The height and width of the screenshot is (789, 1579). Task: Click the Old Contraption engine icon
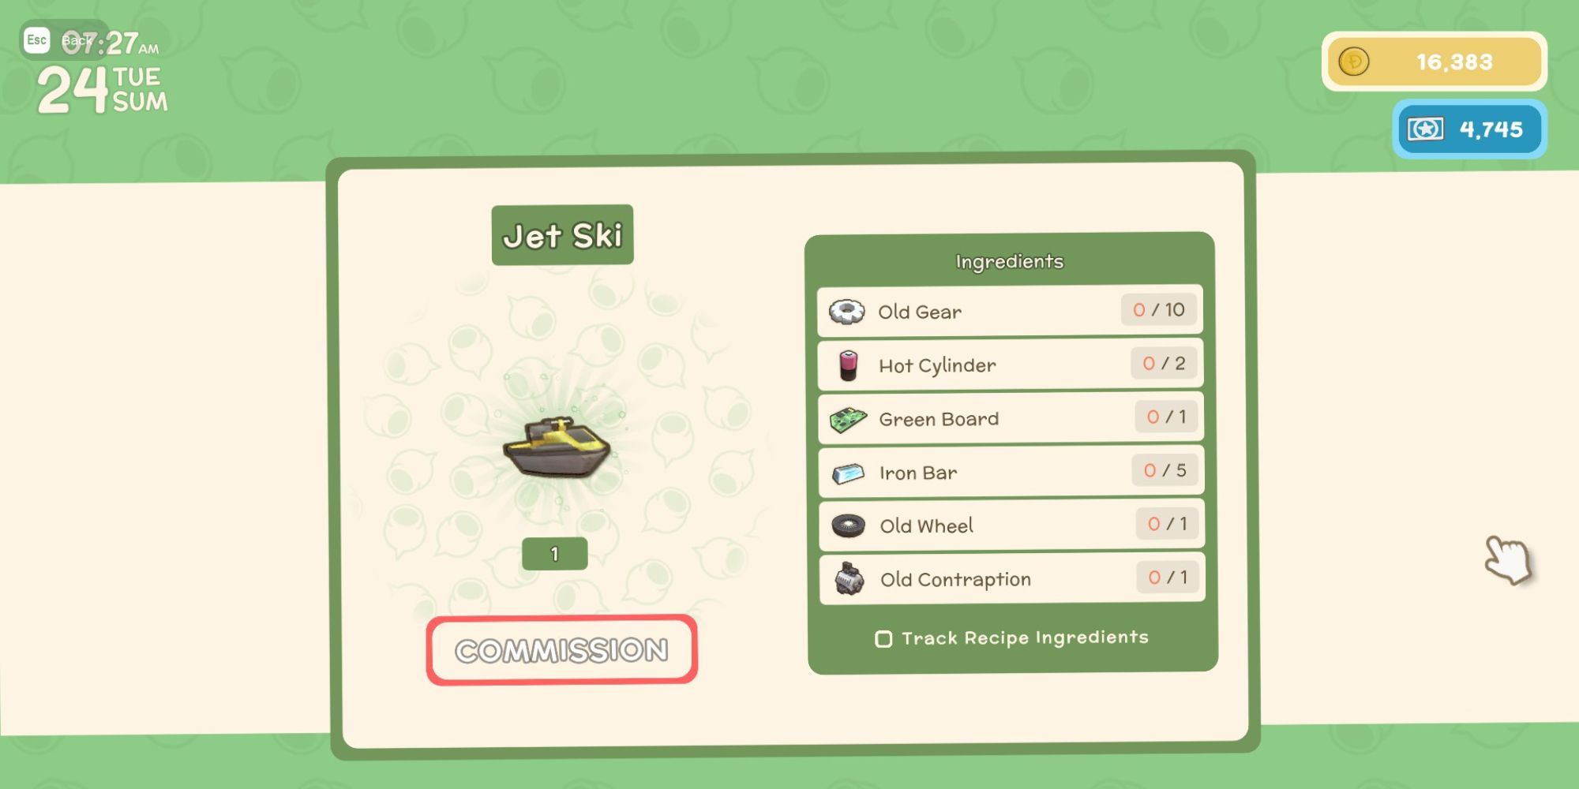pyautogui.click(x=850, y=579)
